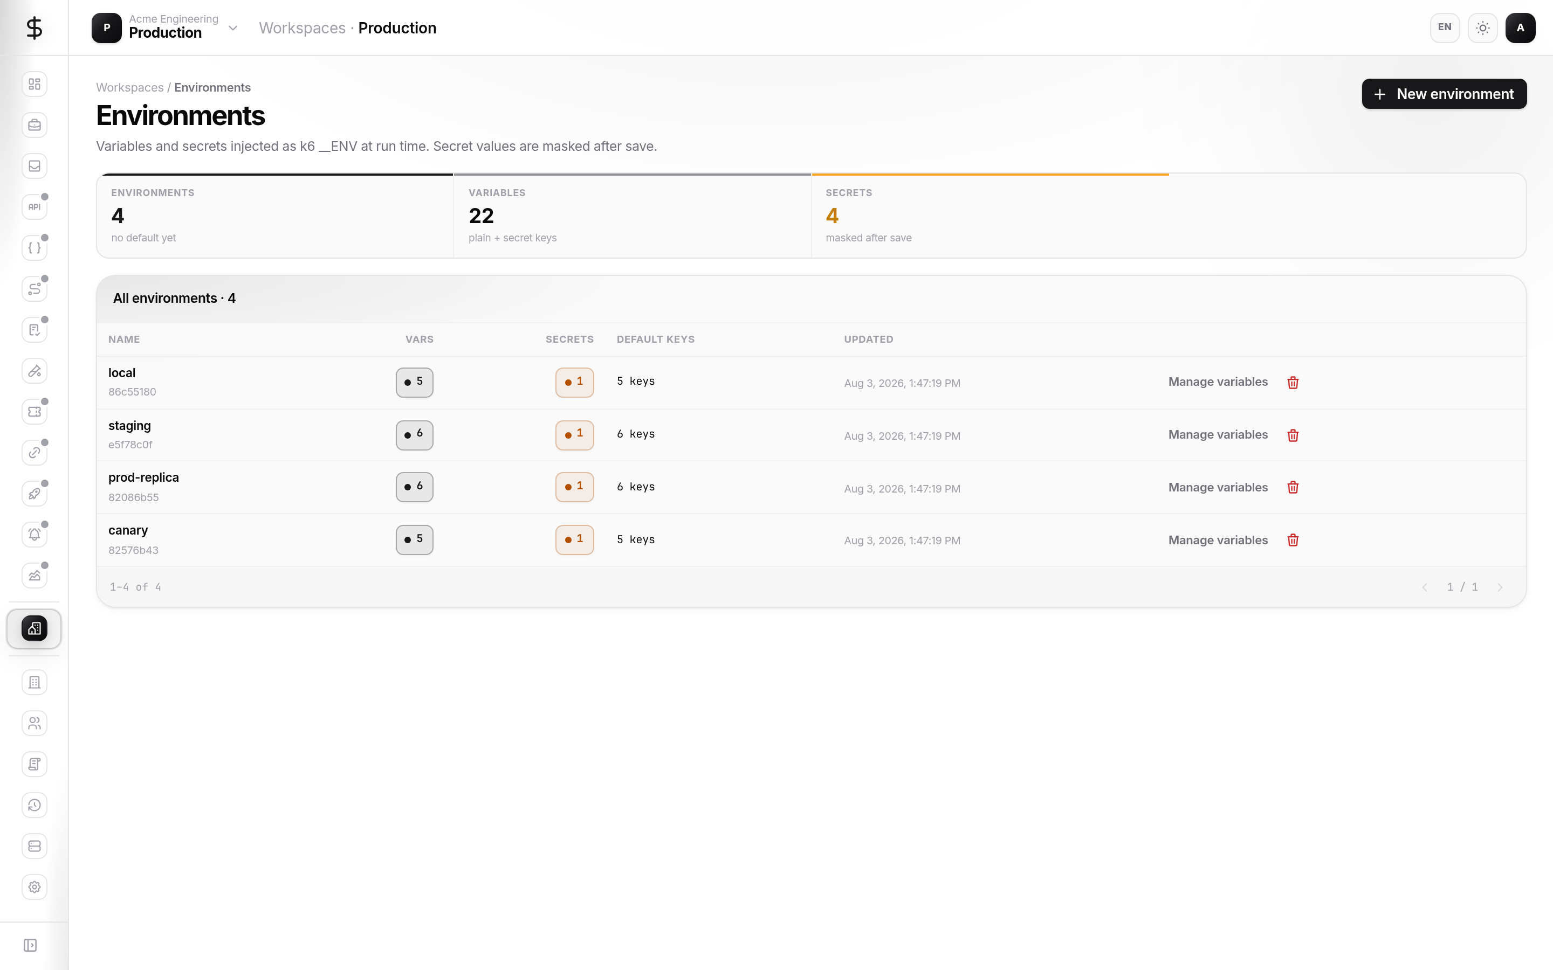Screen dimensions: 1553x970
Task: Click the ID 86c55180 under local
Action: point(132,392)
